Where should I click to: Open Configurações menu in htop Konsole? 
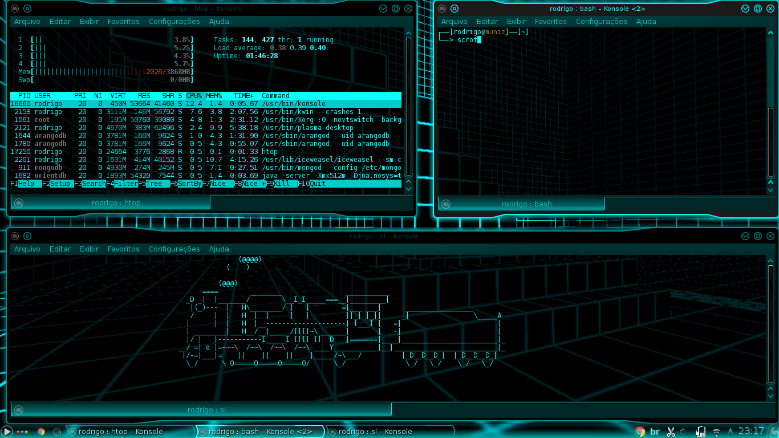click(175, 22)
